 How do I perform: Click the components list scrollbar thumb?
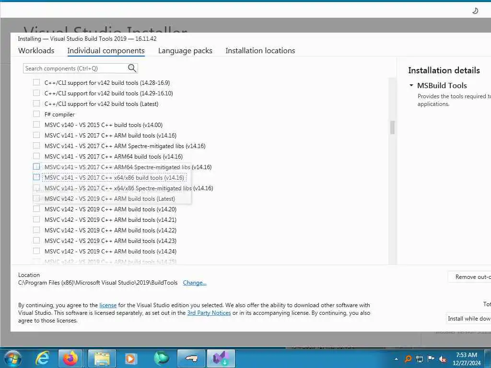(x=392, y=127)
